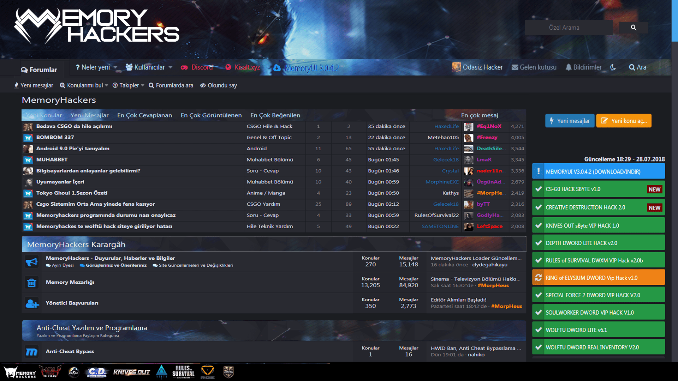Screen dimensions: 678x381
Task: Open DEPTH DWORD LITE HACK v2.0 entry
Action: coord(599,243)
